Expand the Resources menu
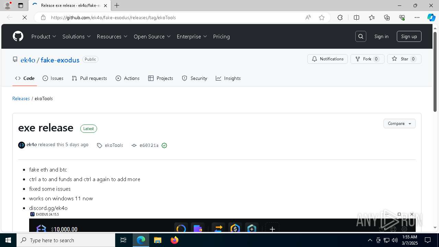439x247 pixels. pos(112,36)
